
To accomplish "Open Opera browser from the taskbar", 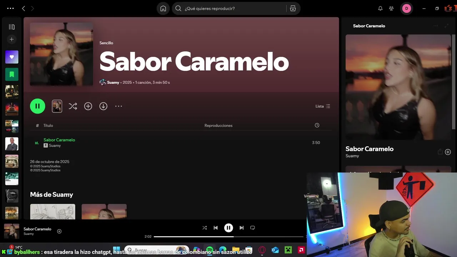I will [x=262, y=250].
